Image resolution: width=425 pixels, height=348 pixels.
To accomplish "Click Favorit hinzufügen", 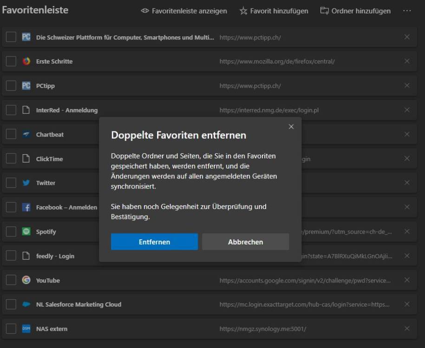I will coord(274,11).
